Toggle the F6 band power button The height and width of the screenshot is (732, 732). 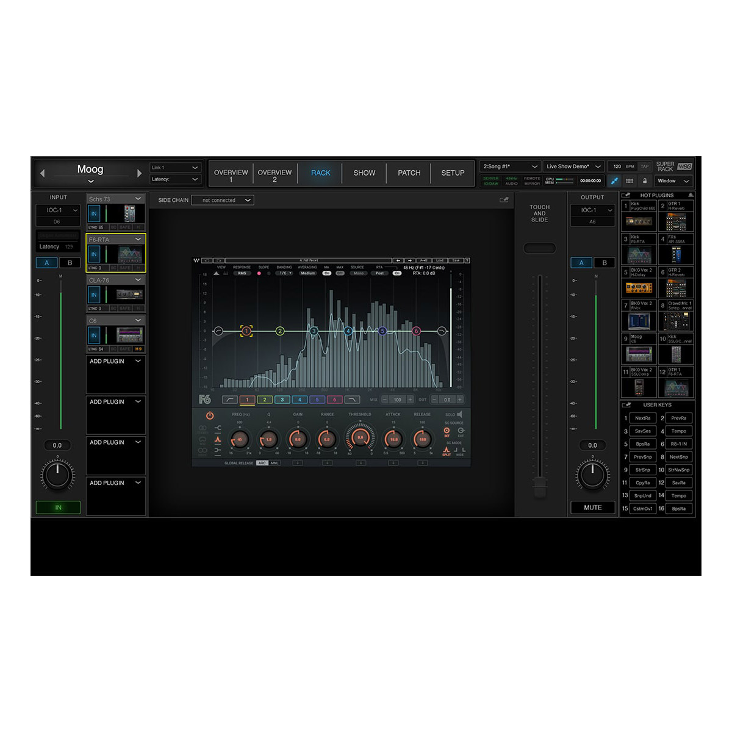pyautogui.click(x=210, y=415)
